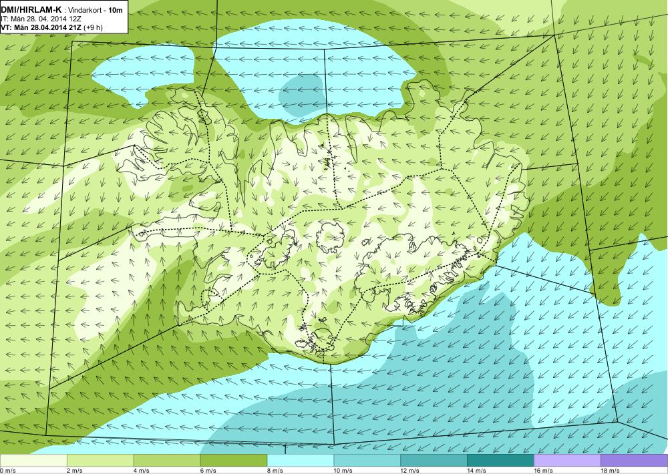The width and height of the screenshot is (668, 474).
Task: Click the legend swatch between 12 m/s and 14 m/s
Action: [x=434, y=461]
